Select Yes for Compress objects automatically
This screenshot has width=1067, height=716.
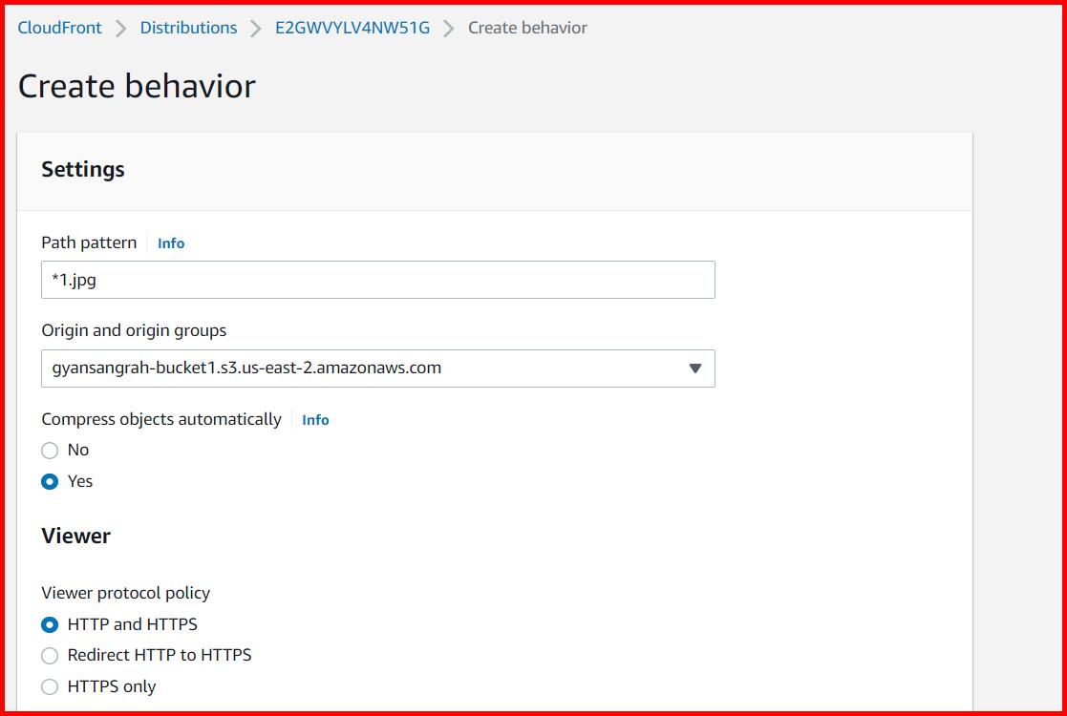(x=50, y=481)
